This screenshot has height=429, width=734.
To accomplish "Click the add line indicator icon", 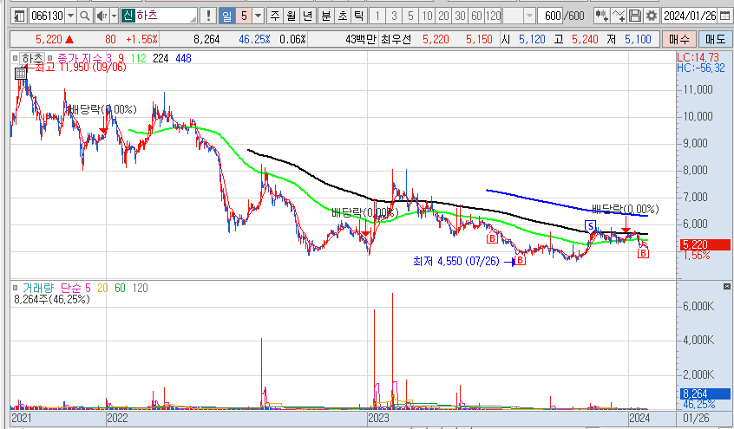I will [619, 16].
